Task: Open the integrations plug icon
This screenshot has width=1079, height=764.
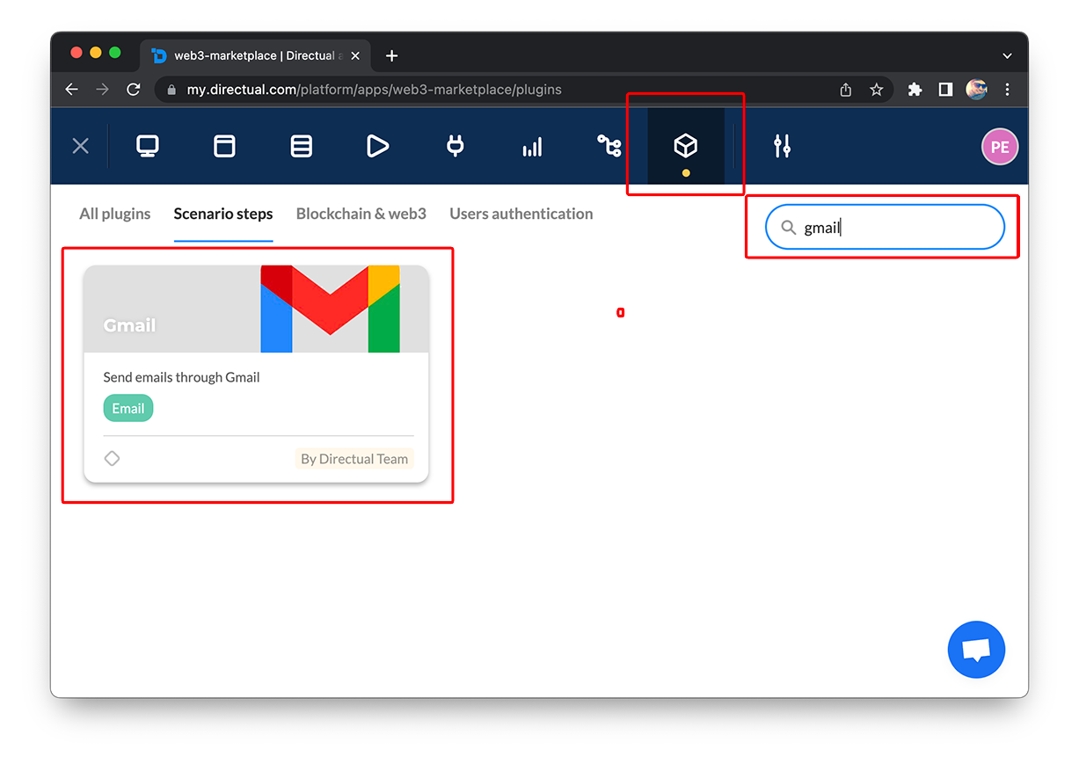Action: [x=455, y=146]
